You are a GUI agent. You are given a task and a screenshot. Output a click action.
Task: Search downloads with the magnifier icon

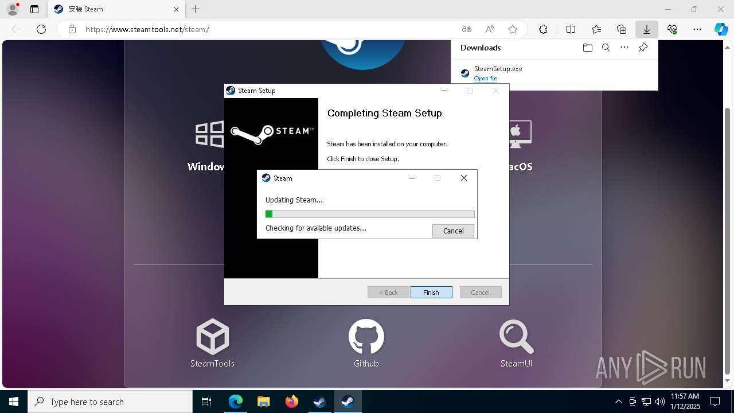tap(606, 48)
